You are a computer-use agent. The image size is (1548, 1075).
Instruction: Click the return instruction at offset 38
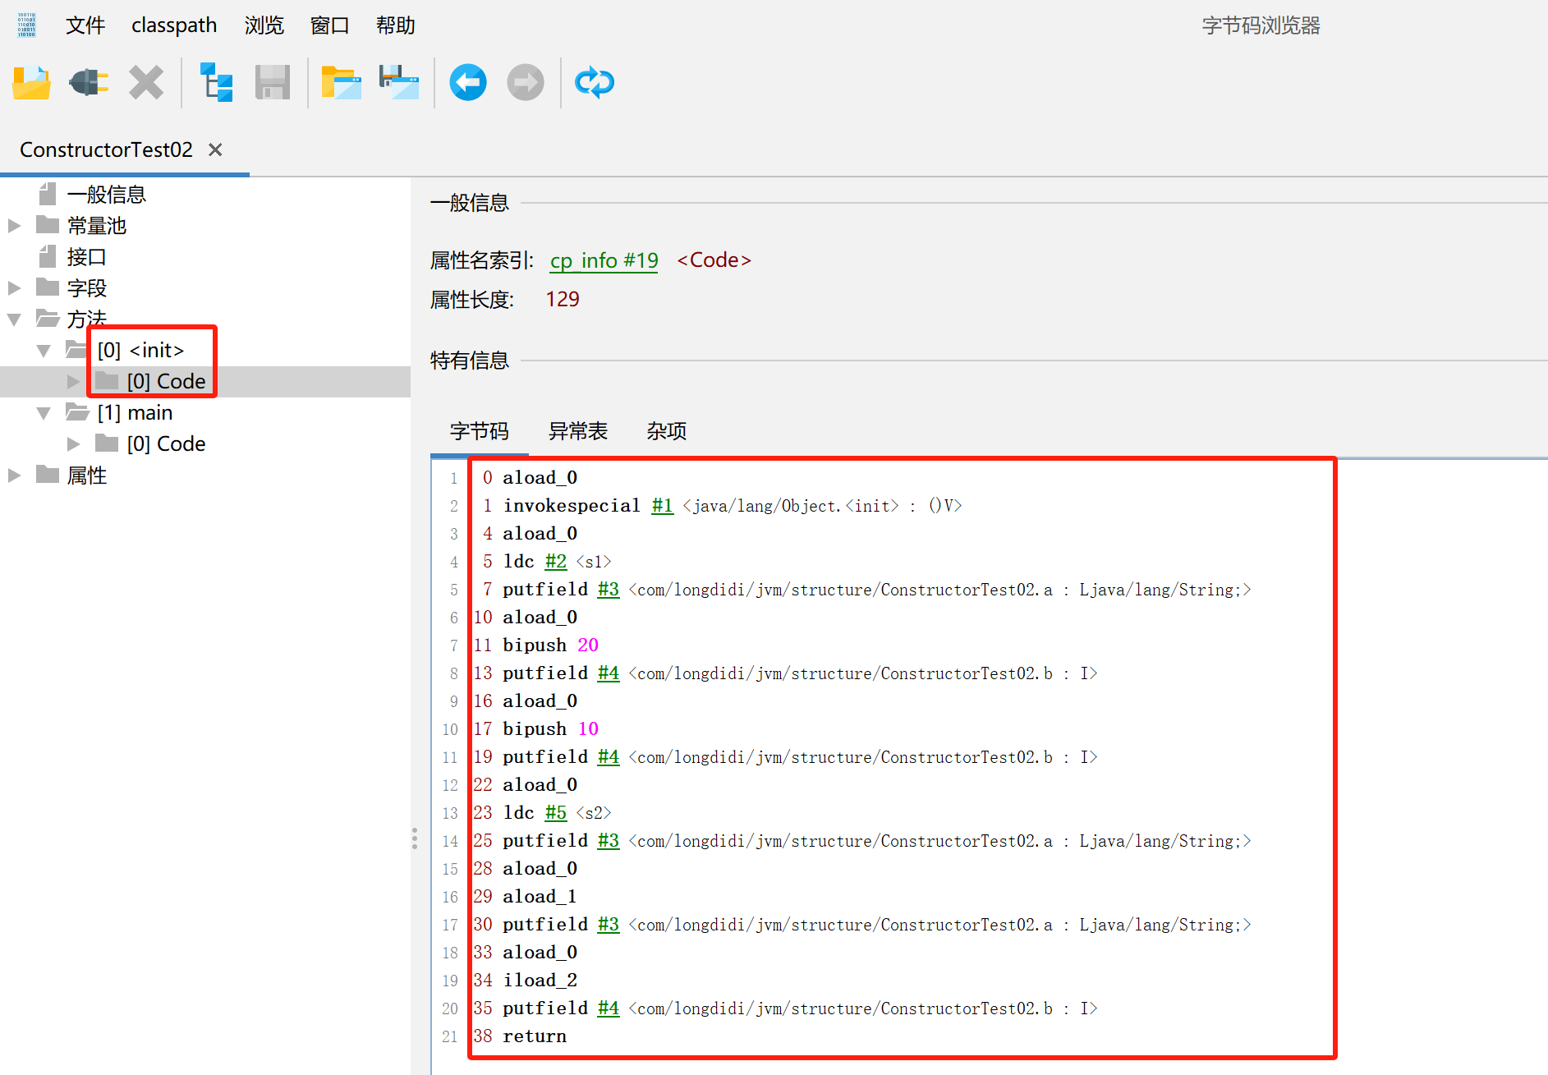tap(535, 1036)
